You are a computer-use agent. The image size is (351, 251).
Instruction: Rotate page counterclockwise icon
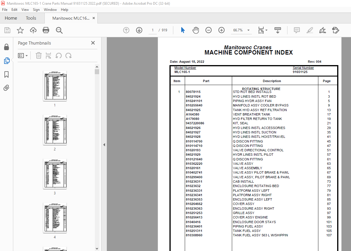click(x=59, y=55)
